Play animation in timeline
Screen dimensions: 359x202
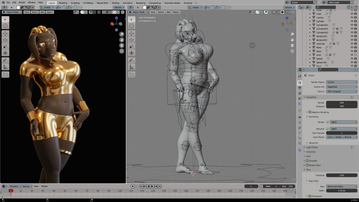152,186
